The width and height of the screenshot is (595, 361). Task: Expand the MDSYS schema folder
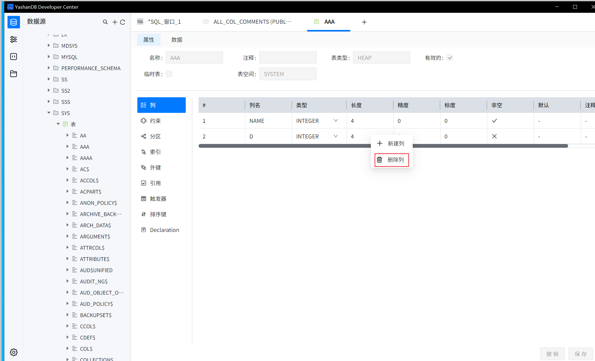(49, 46)
